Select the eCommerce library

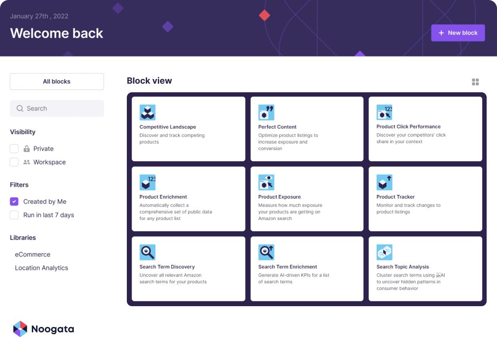33,254
